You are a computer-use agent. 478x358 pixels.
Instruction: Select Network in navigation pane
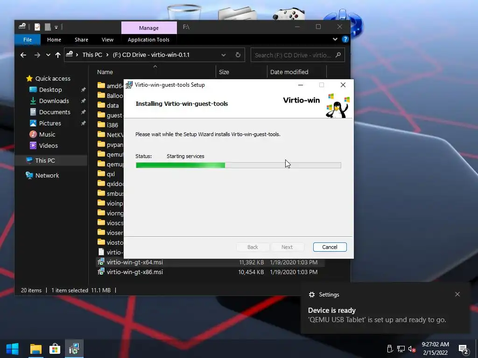click(47, 175)
